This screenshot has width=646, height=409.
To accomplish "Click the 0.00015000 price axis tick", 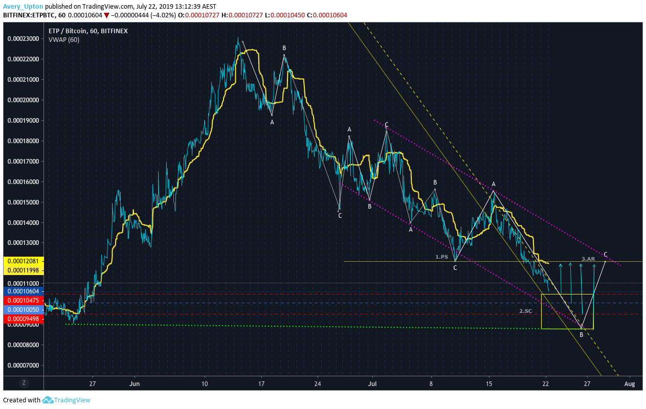I will click(24, 202).
